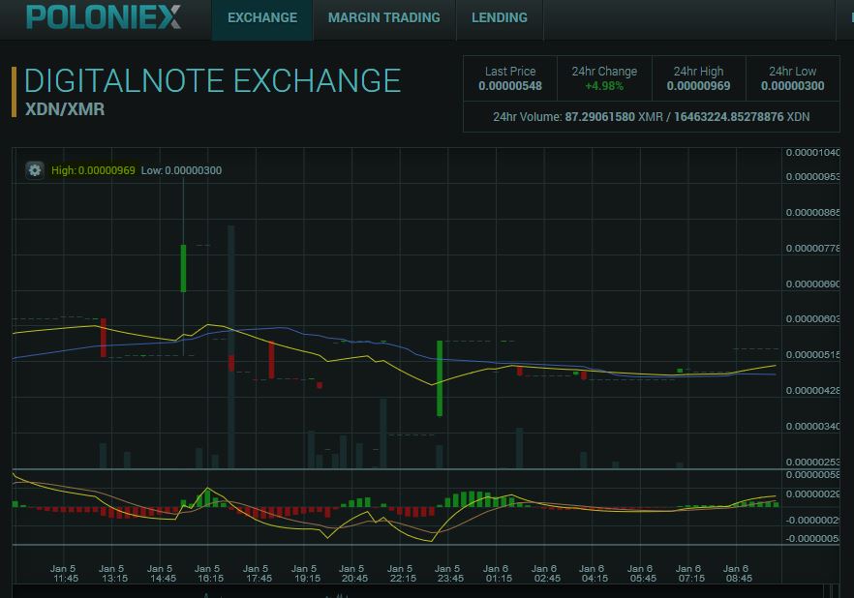The image size is (854, 598).
Task: Click the Last Price value 0.00000548
Action: tap(510, 86)
